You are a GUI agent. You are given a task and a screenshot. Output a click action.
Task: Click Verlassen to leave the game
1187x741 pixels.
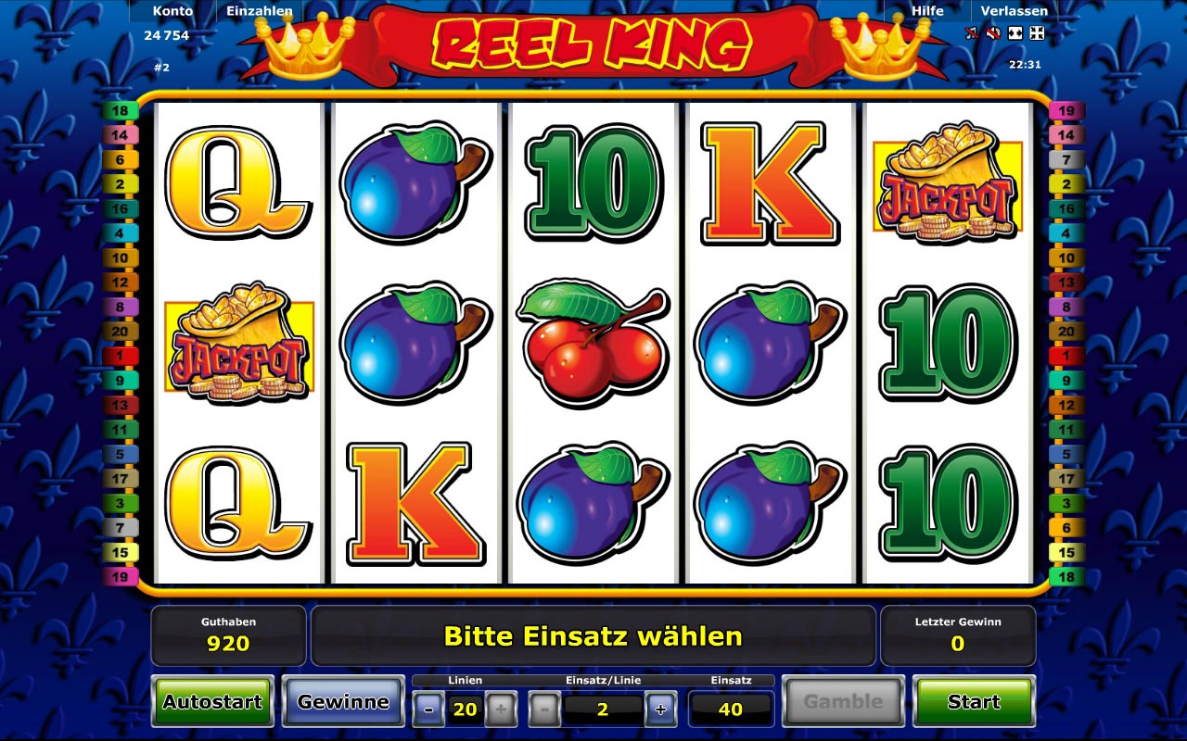(1015, 11)
